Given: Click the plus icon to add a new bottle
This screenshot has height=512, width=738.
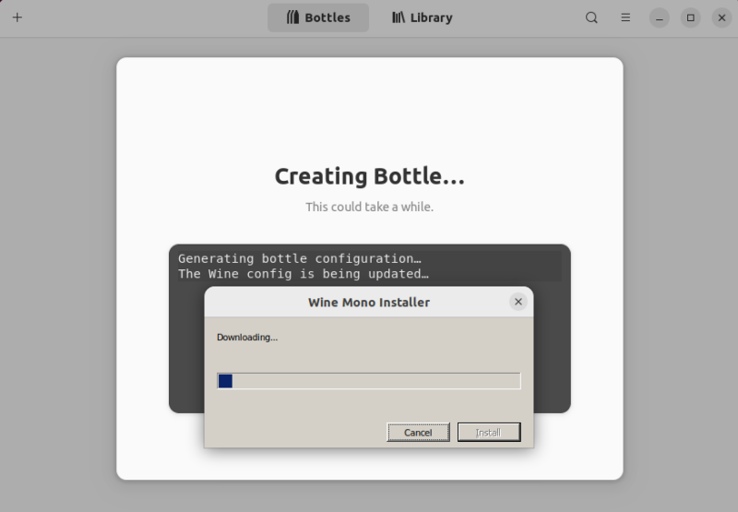Looking at the screenshot, I should pos(18,18).
